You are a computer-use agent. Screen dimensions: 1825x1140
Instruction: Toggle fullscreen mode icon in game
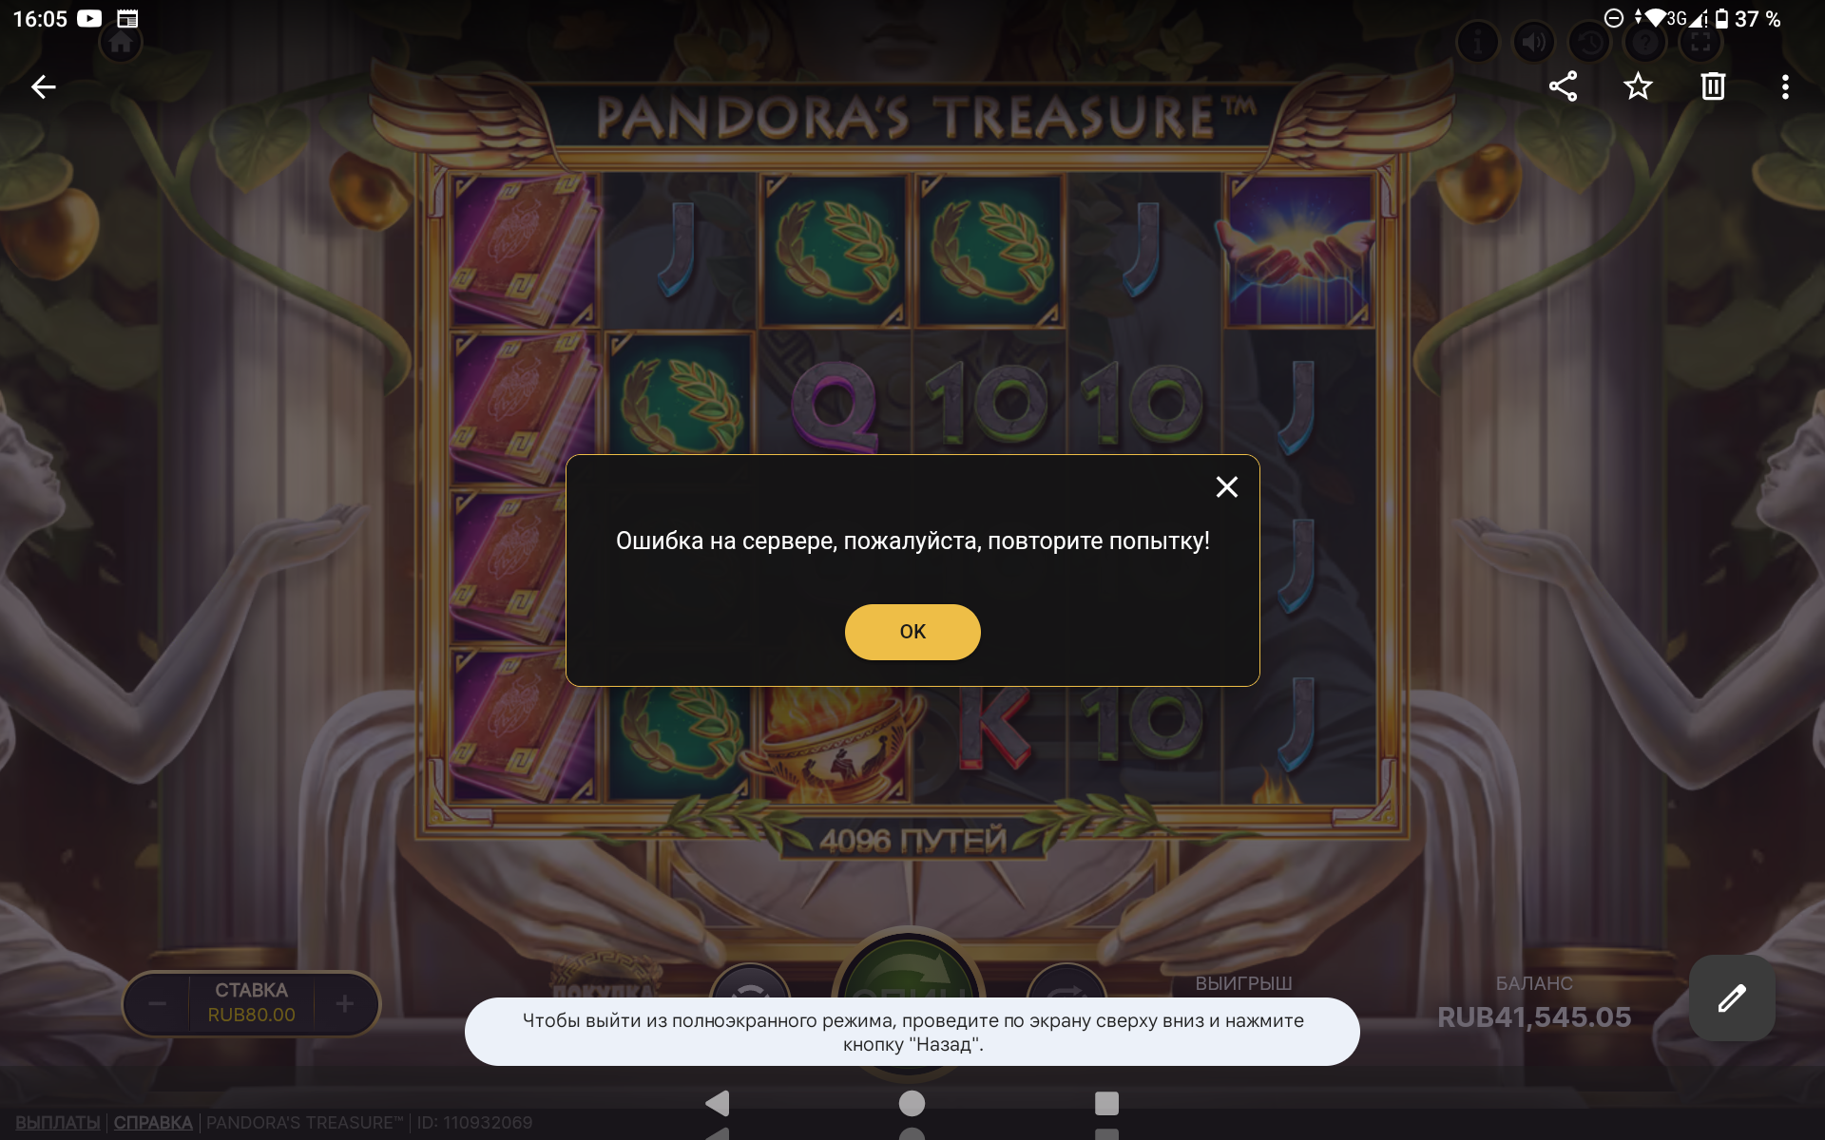click(x=1700, y=42)
